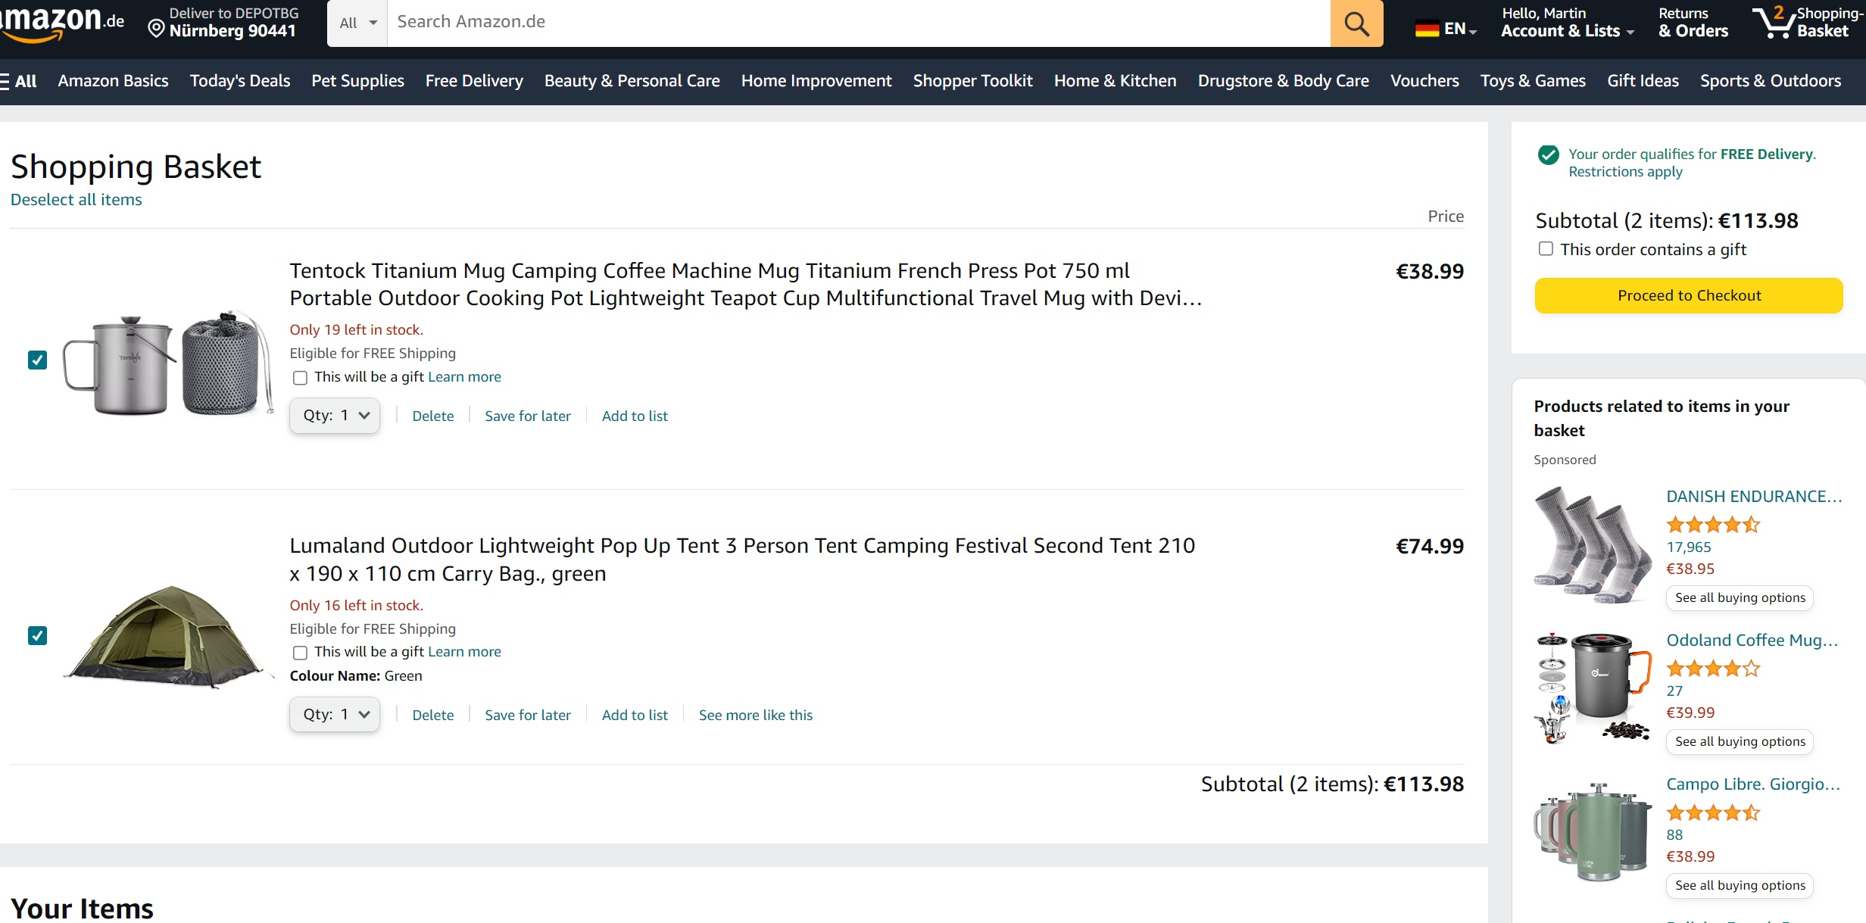The height and width of the screenshot is (923, 1866).
Task: Open Learn more link for Tentock gift option
Action: pos(464,377)
